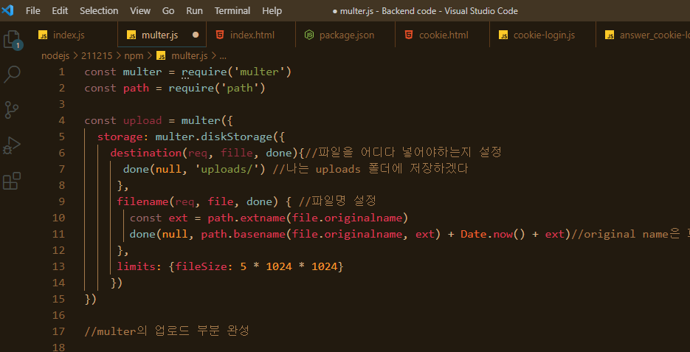
Task: Switch to the index.html tab
Action: point(251,35)
